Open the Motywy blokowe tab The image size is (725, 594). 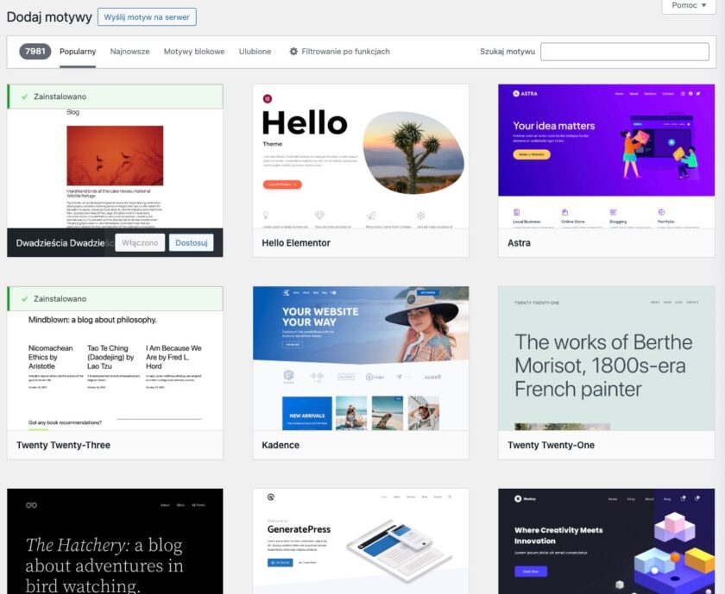(194, 51)
